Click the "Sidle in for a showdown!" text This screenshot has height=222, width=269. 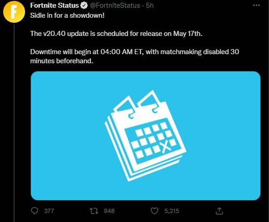pos(67,15)
